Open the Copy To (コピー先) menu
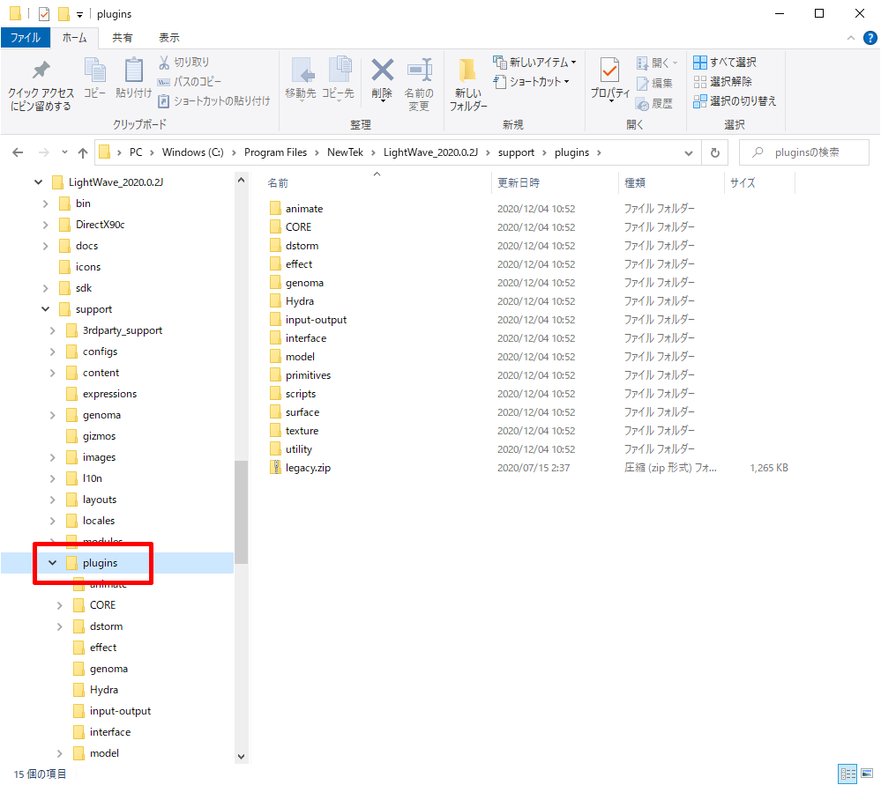The image size is (881, 785). click(338, 78)
